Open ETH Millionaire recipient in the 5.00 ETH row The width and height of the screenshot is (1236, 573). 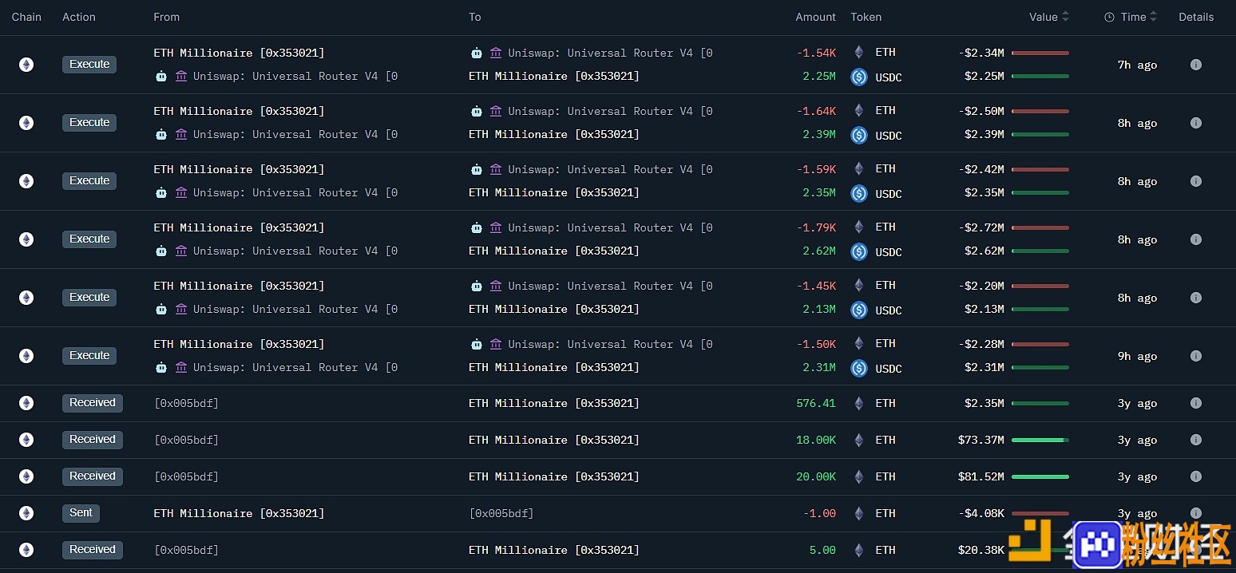554,550
